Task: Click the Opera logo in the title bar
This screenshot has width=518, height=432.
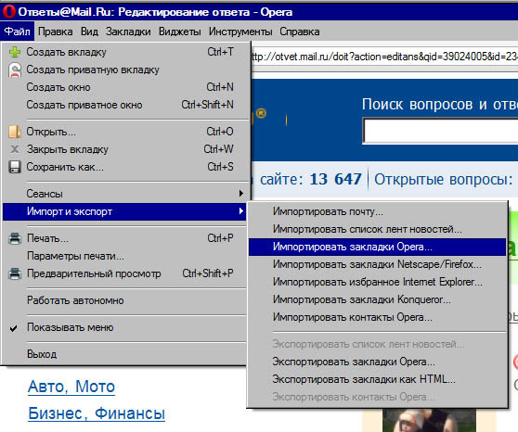Action: (x=9, y=12)
